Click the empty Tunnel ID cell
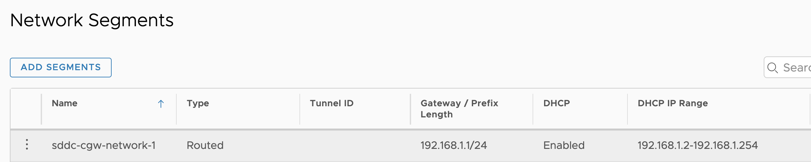 (355, 145)
